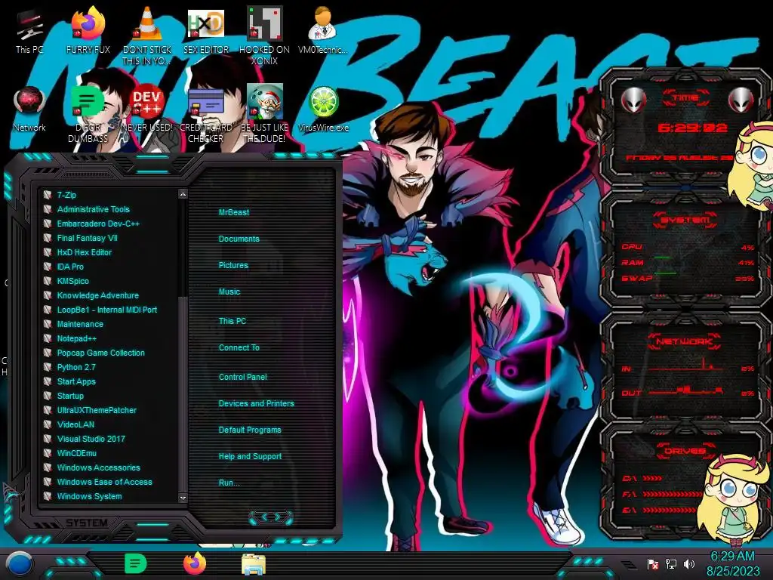Click the Start Apps folder entry
The image size is (773, 580).
[76, 381]
